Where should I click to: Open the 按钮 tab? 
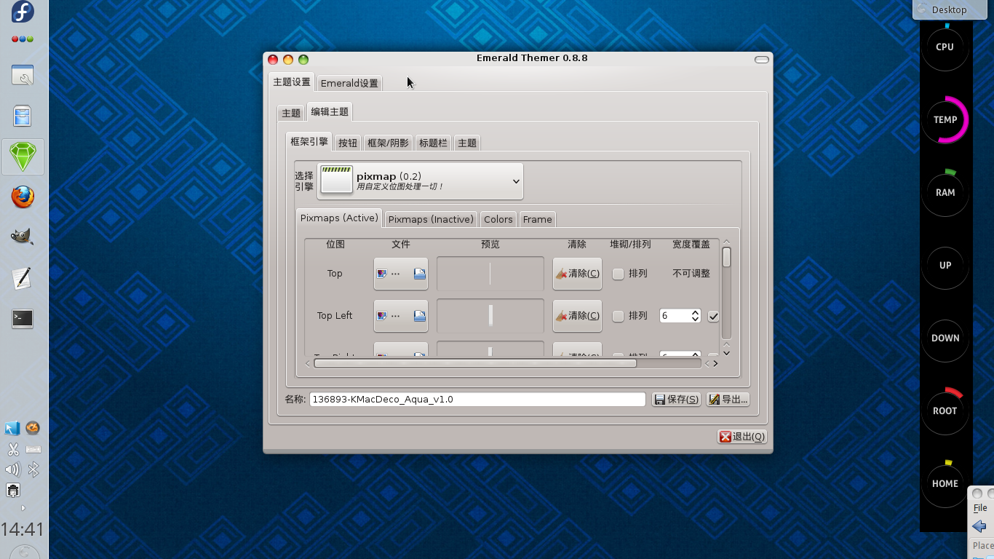click(x=348, y=143)
